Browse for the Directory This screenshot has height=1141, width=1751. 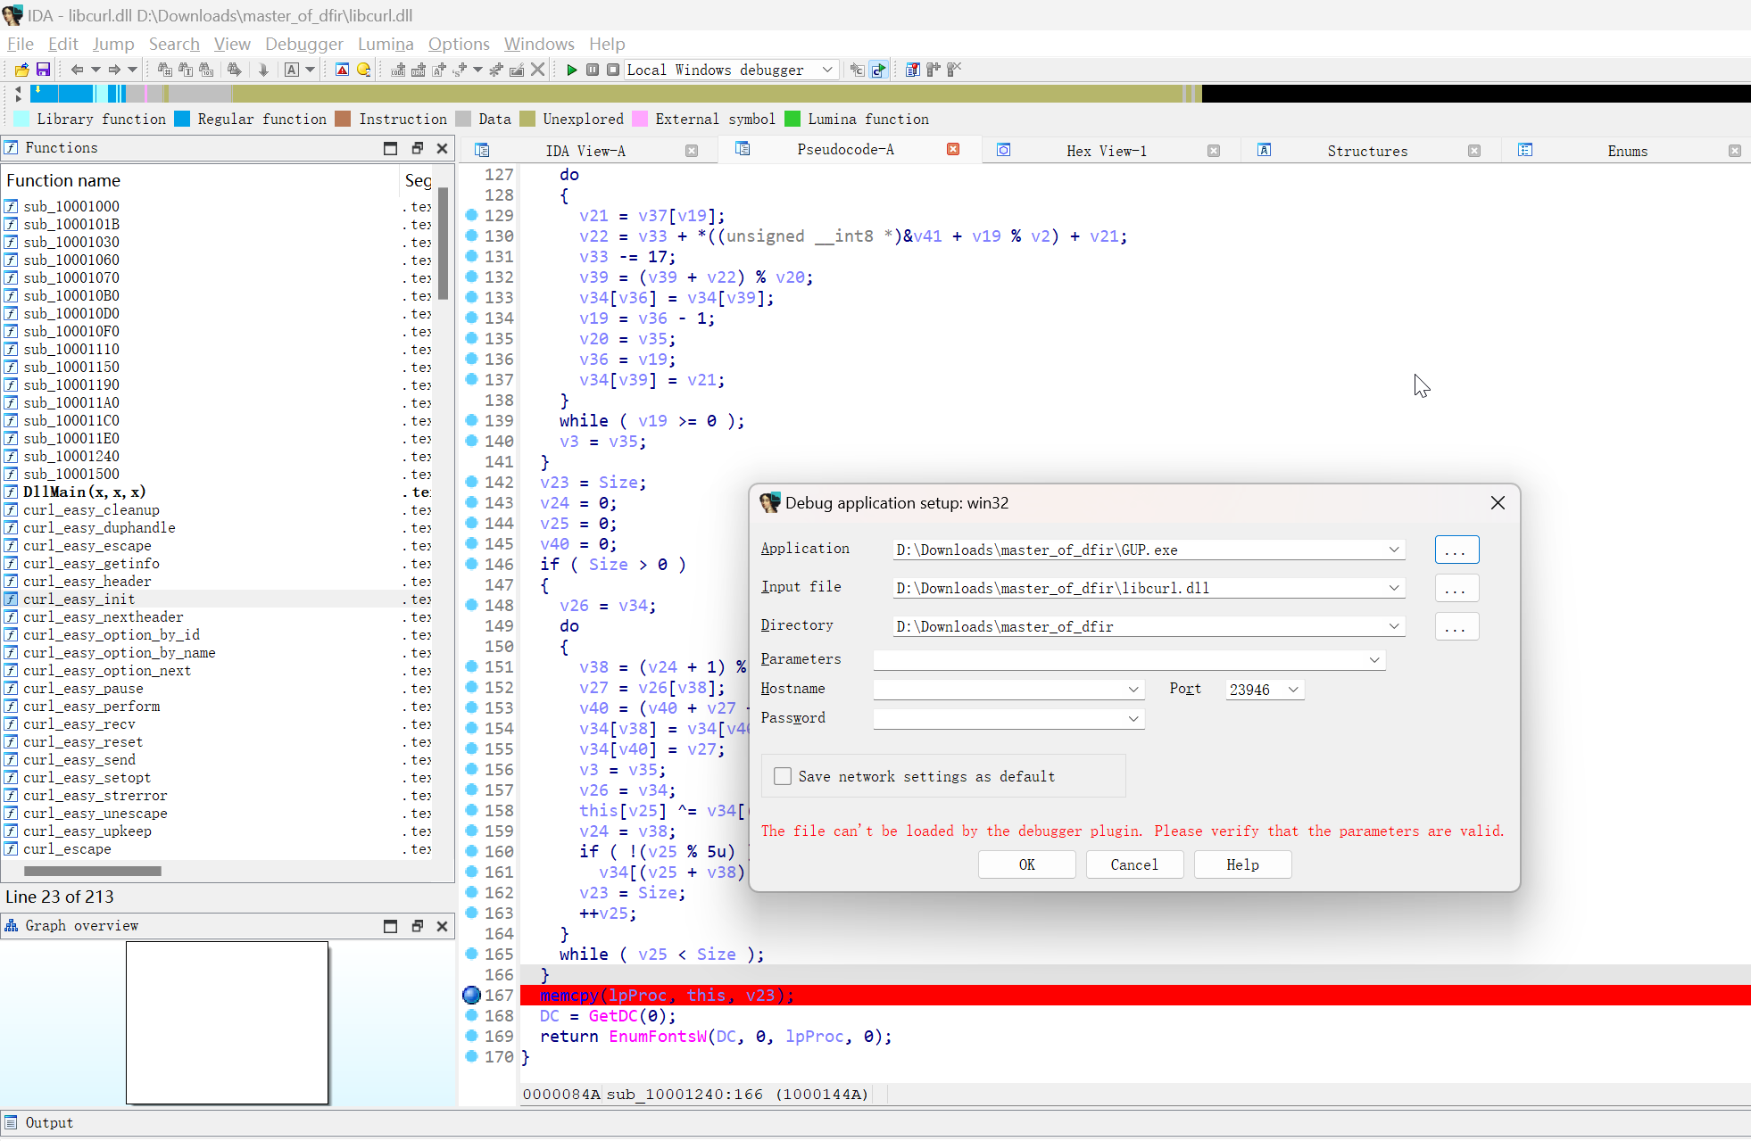[1456, 626]
